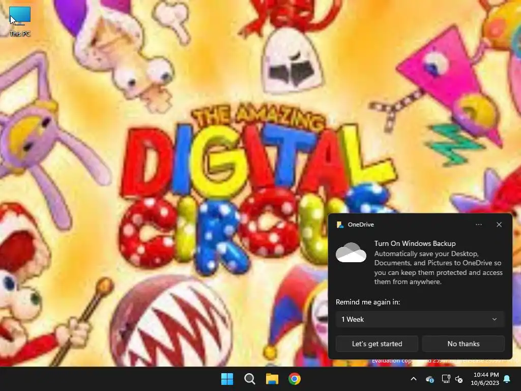
Task: Click the Remind me again in label
Action: (x=368, y=302)
